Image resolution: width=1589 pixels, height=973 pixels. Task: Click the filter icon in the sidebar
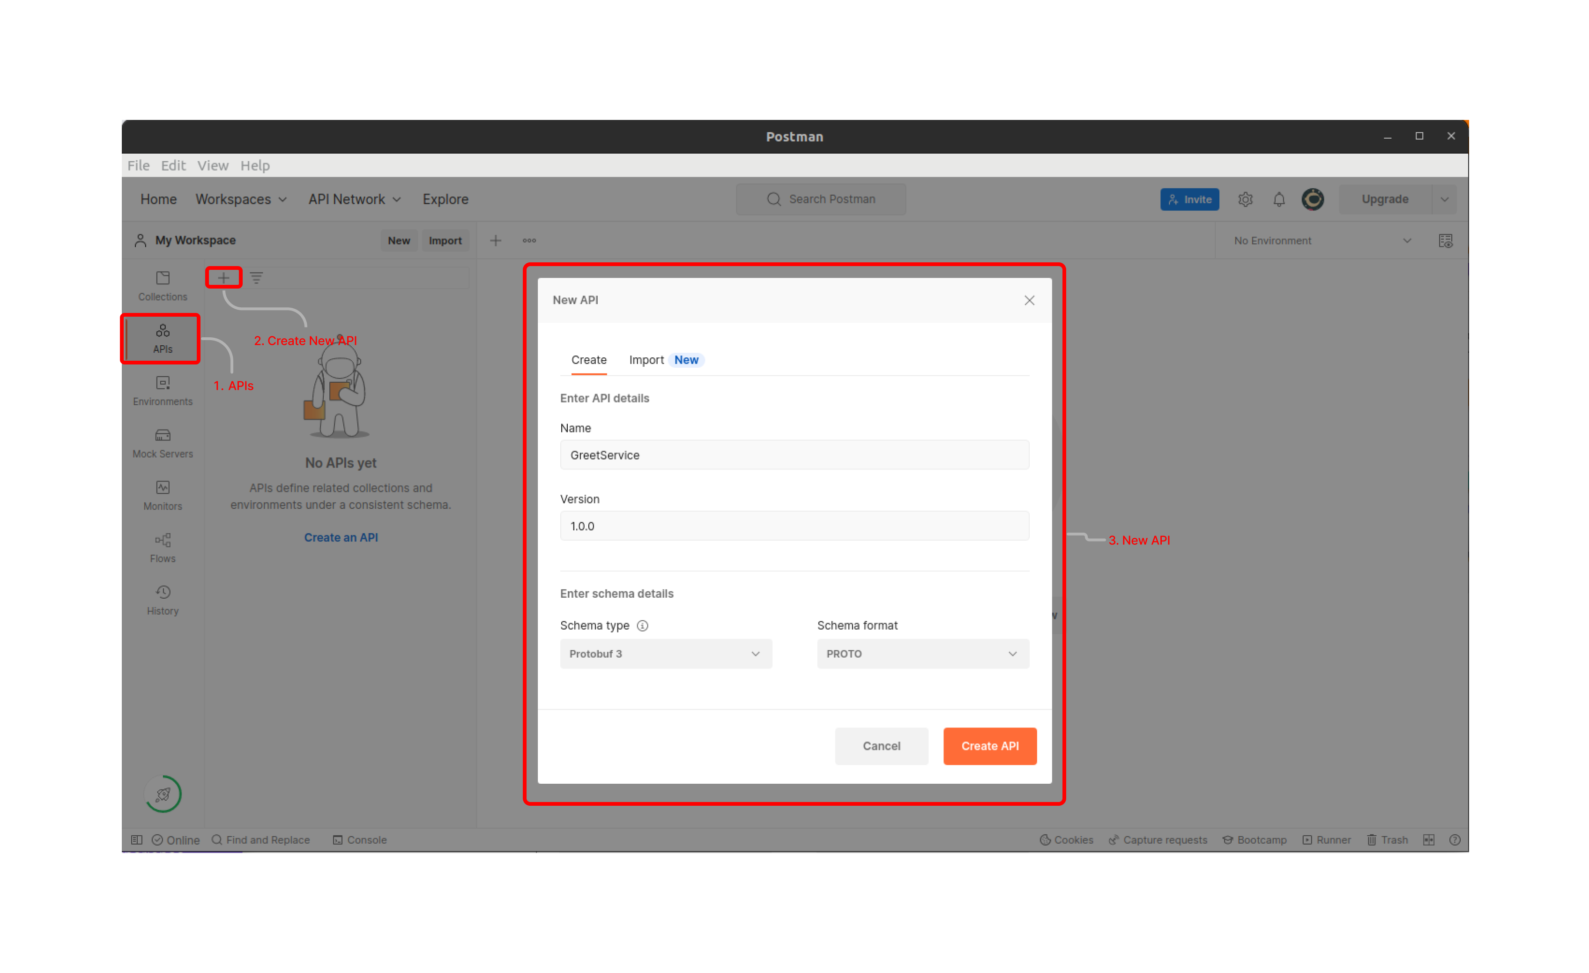click(257, 277)
